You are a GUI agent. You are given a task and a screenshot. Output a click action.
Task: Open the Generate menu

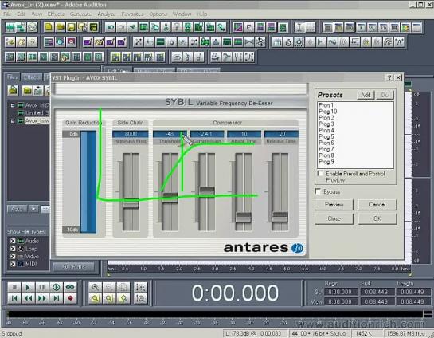click(80, 14)
